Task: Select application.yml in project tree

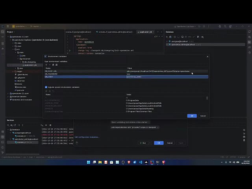Action: click(30, 65)
